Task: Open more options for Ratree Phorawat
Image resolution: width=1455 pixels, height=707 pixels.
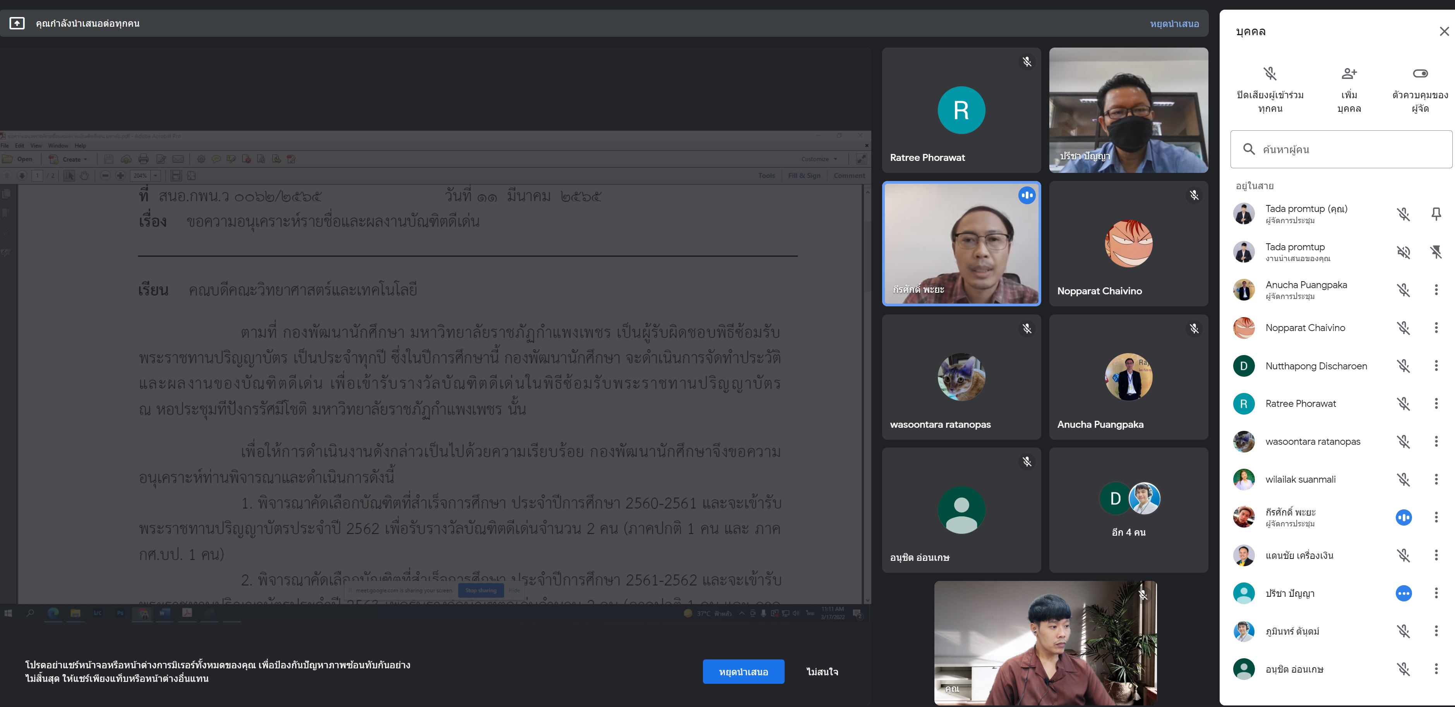Action: click(x=1436, y=403)
